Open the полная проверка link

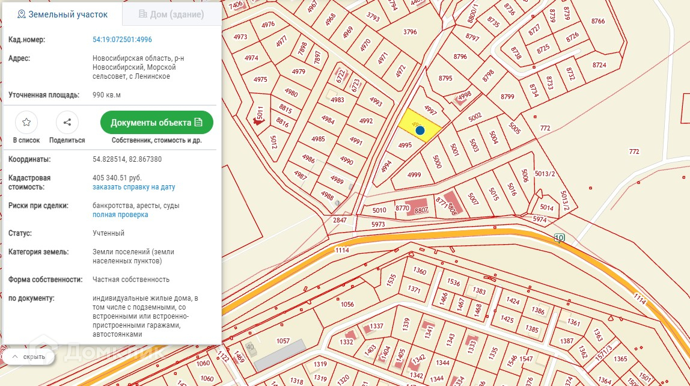[120, 215]
